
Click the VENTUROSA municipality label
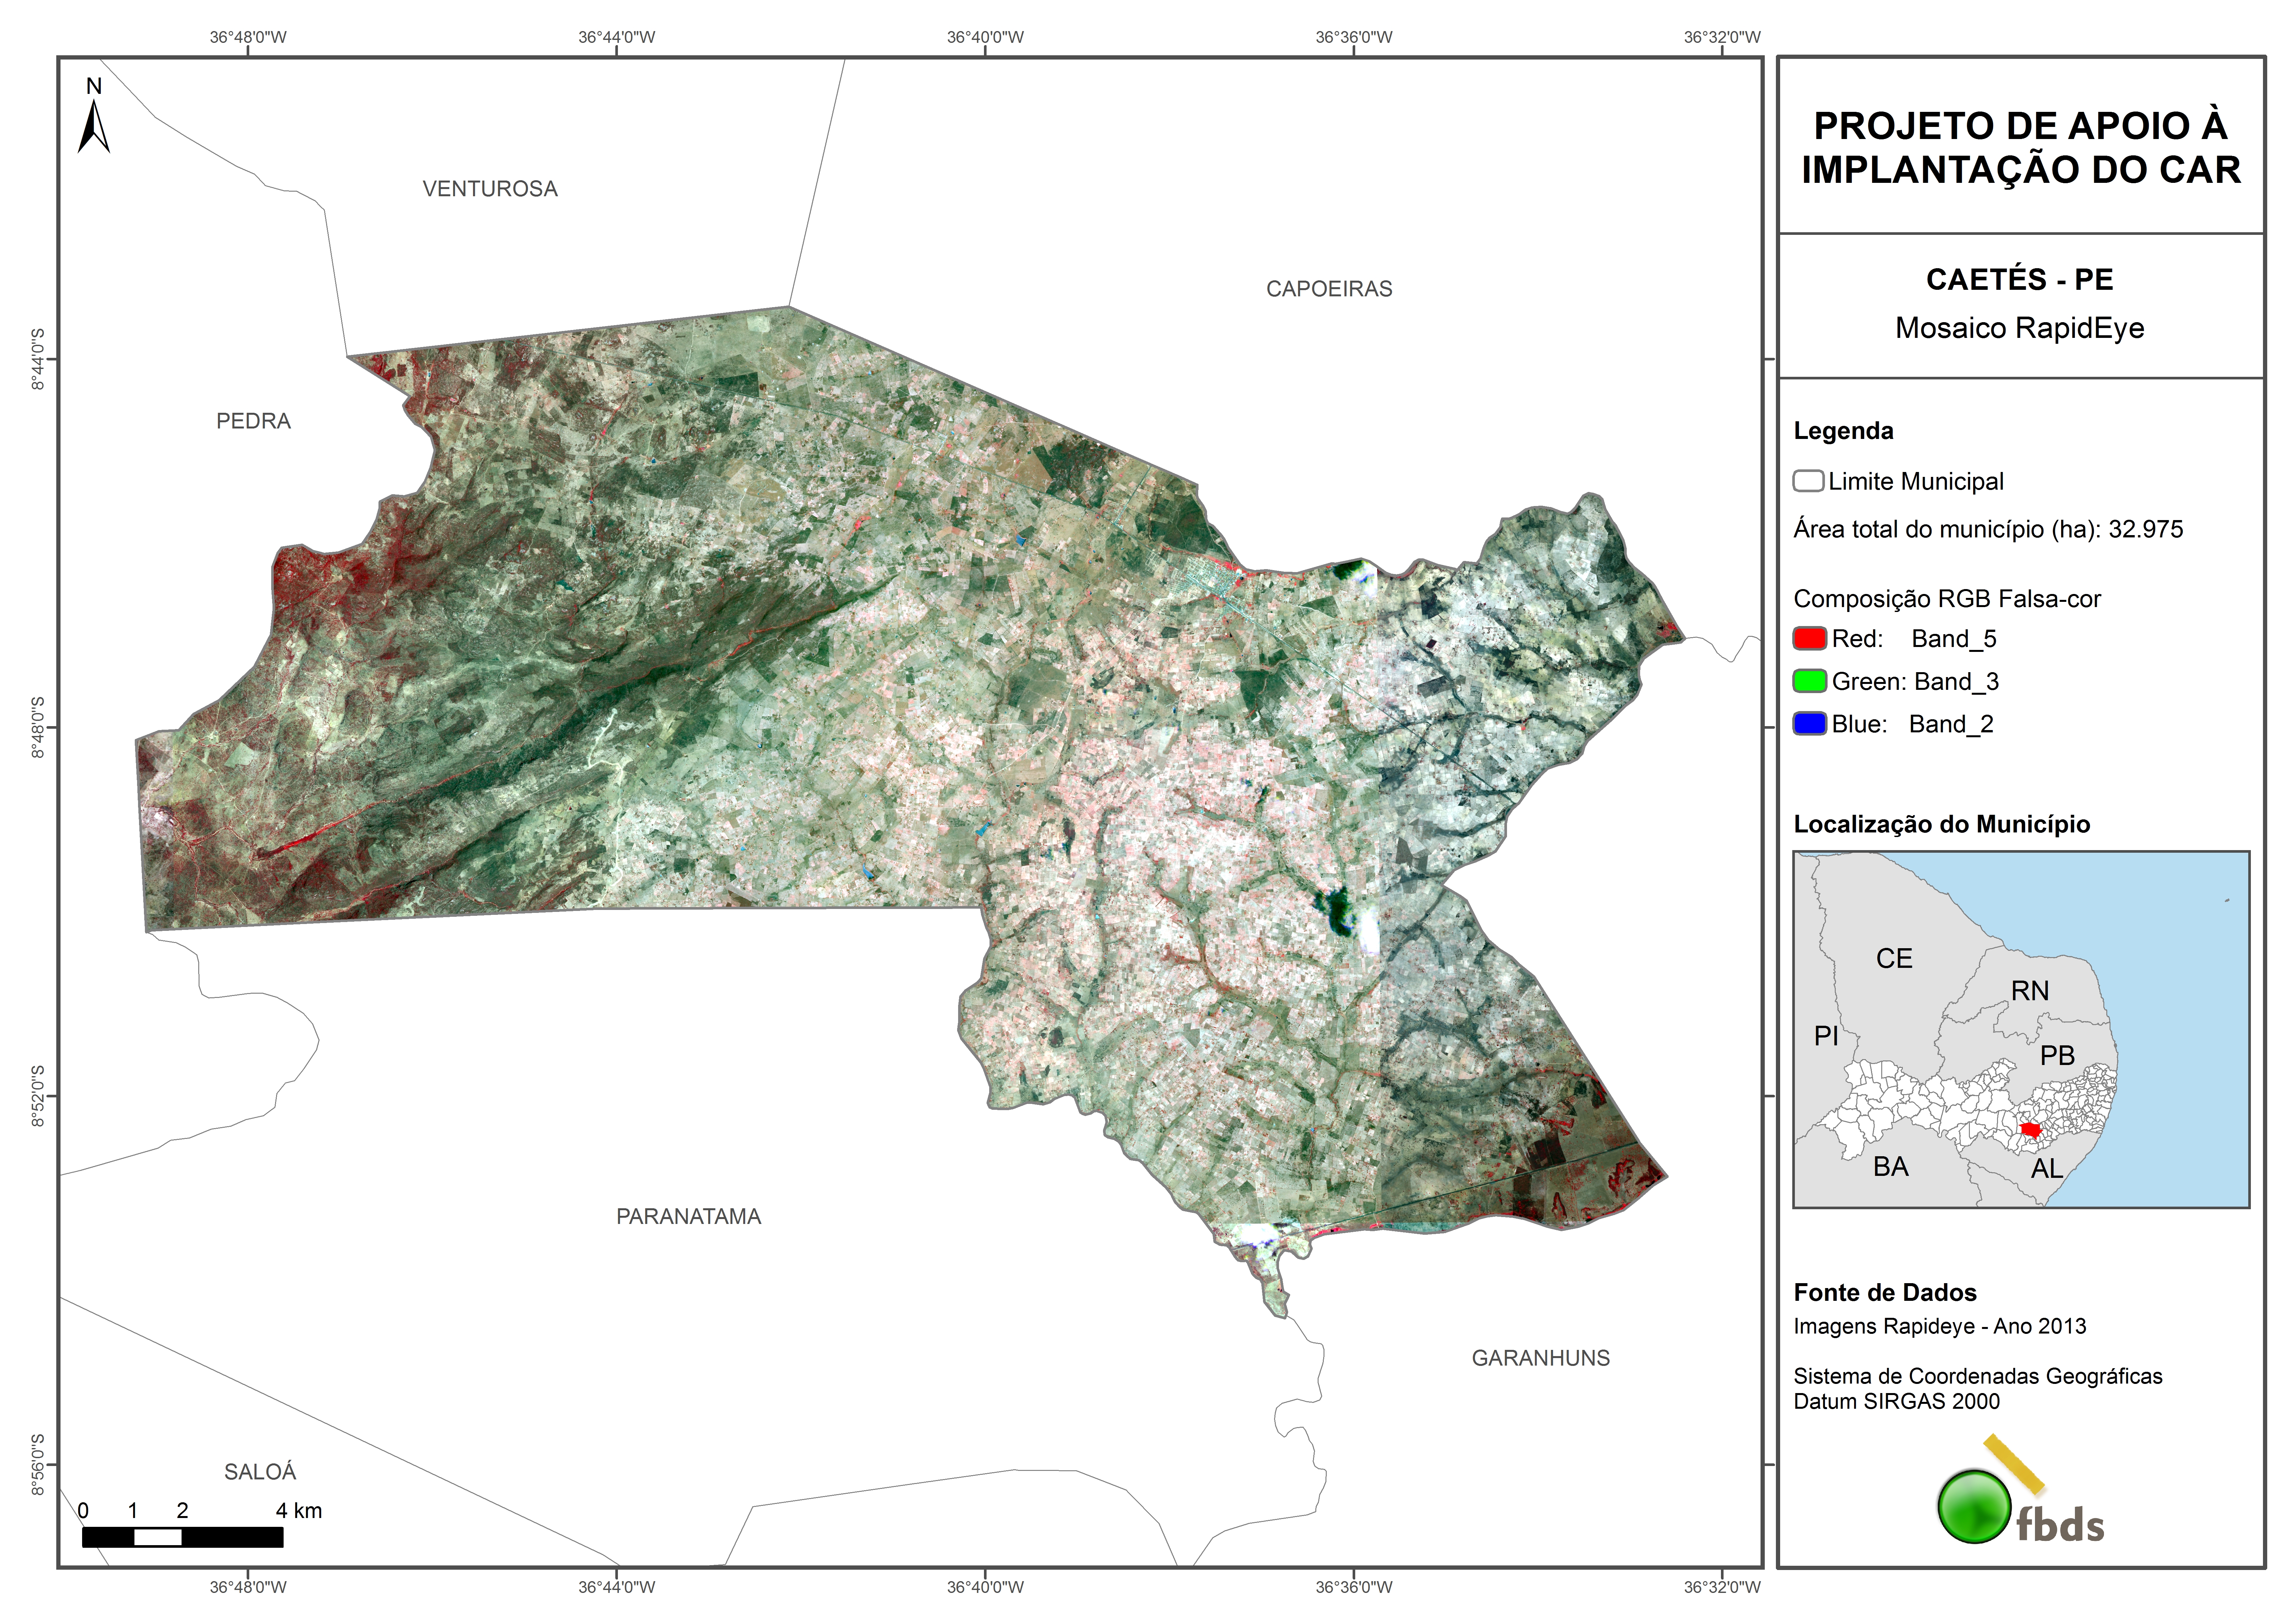point(490,189)
